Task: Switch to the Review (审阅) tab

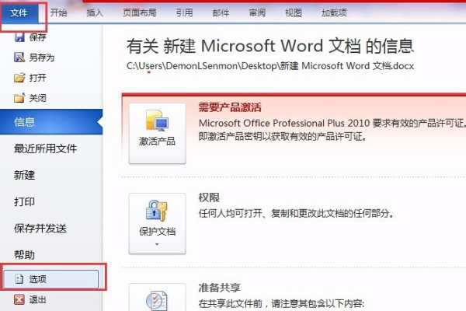Action: (257, 12)
